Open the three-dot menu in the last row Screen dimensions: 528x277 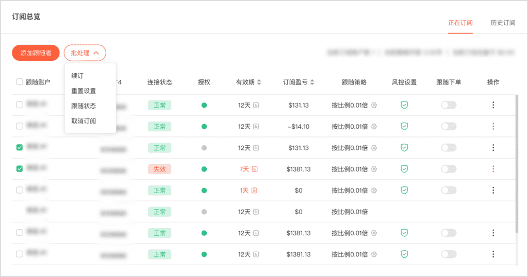coord(493,254)
